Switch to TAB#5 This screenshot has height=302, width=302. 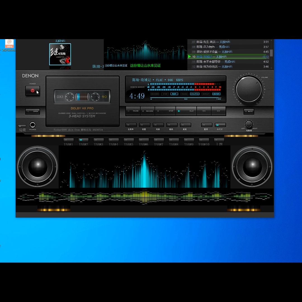click(129, 140)
